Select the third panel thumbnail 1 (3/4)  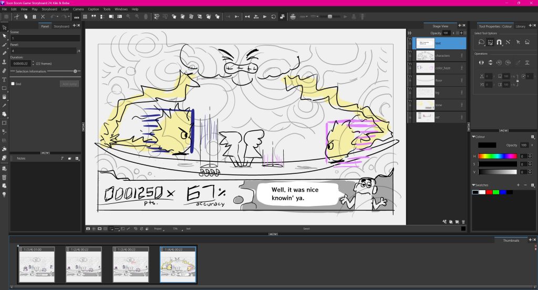[131, 264]
